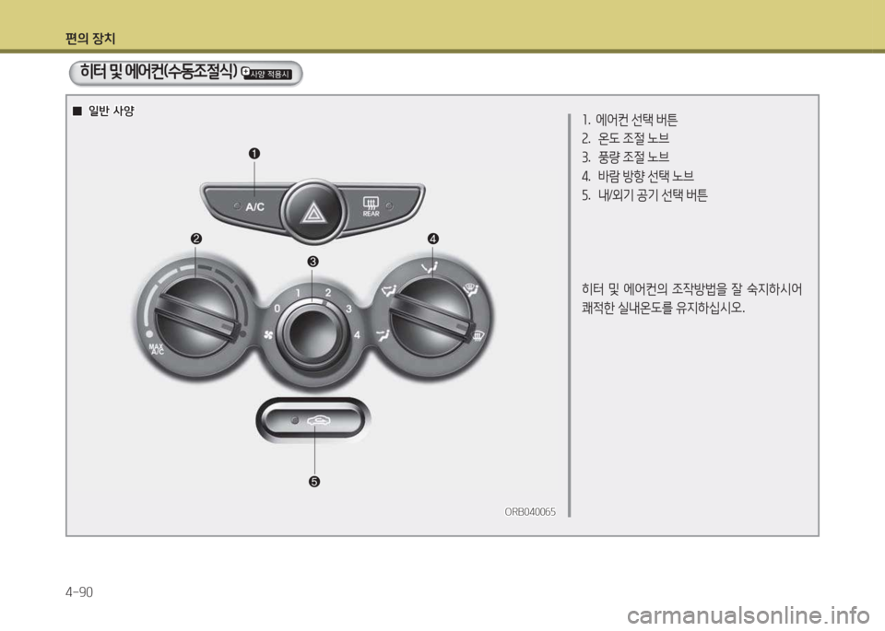885x631 pixels.
Task: Click the '2. 온도 조절 노브' legend line
Action: 625,138
